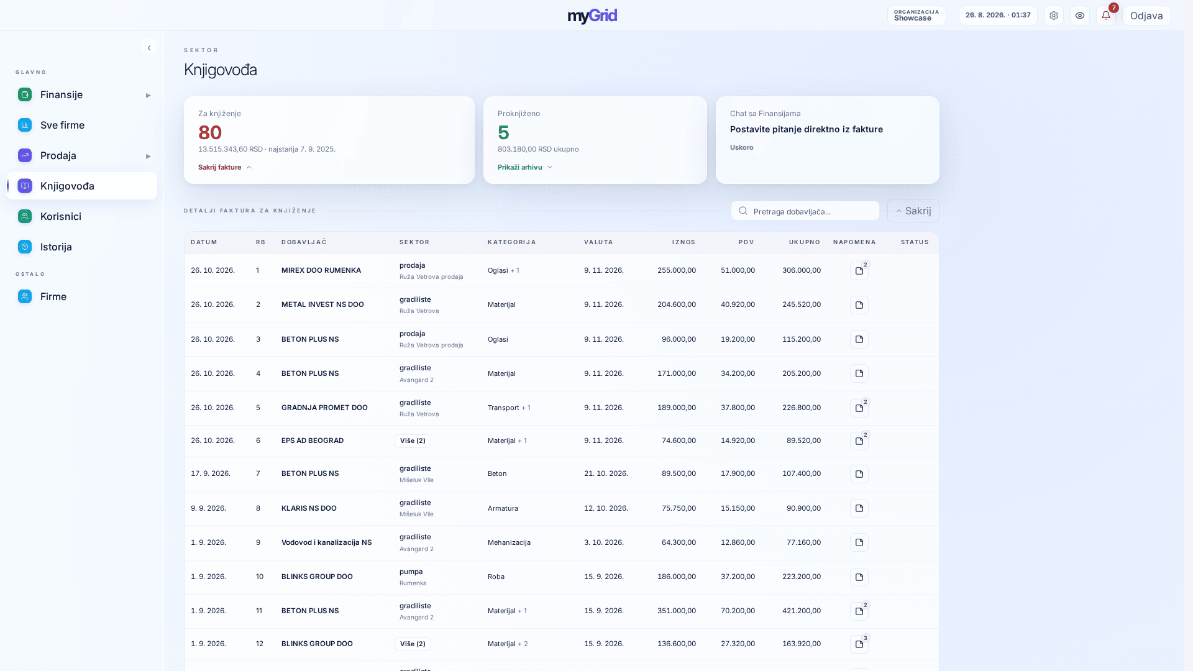Screen dimensions: 1193x671
Task: Click the STATUS column header
Action: pos(915,242)
